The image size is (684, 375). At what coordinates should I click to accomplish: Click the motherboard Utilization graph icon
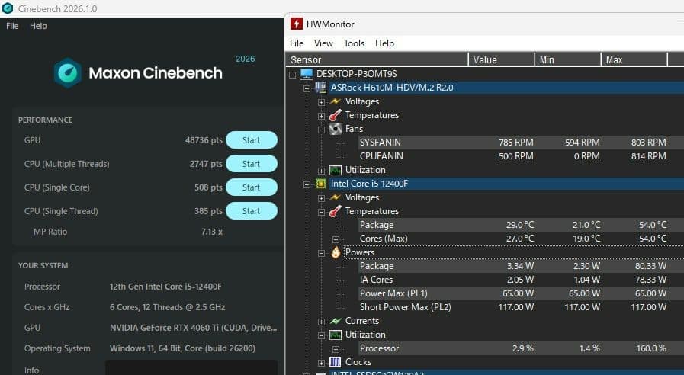pos(335,170)
